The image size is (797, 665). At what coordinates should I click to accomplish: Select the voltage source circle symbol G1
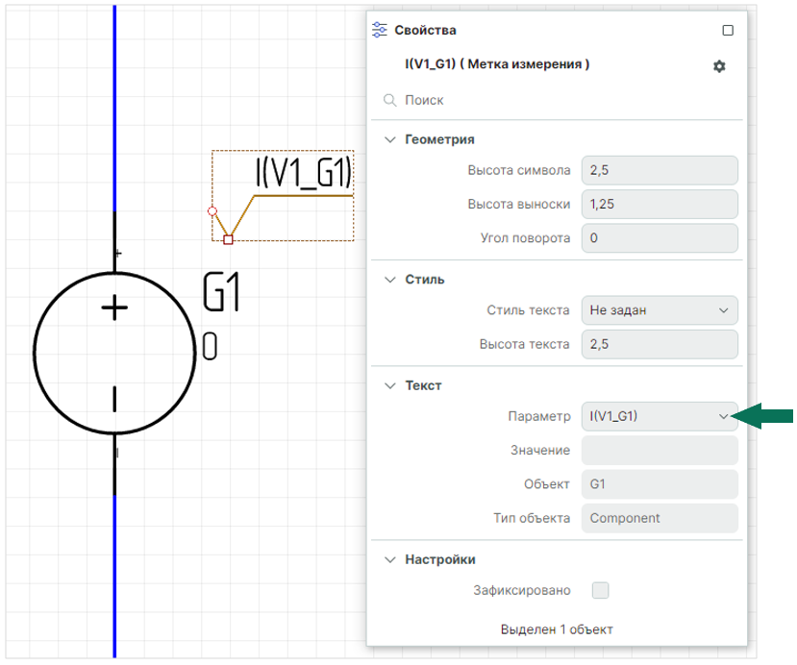(x=114, y=353)
